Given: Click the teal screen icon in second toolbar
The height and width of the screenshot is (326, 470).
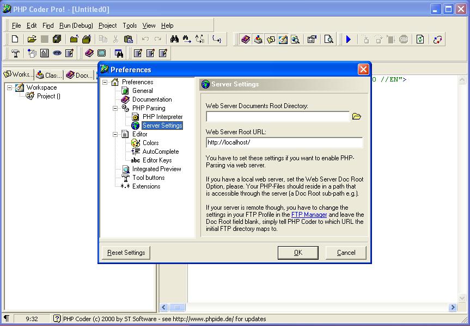Looking at the screenshot, I should click(102, 53).
